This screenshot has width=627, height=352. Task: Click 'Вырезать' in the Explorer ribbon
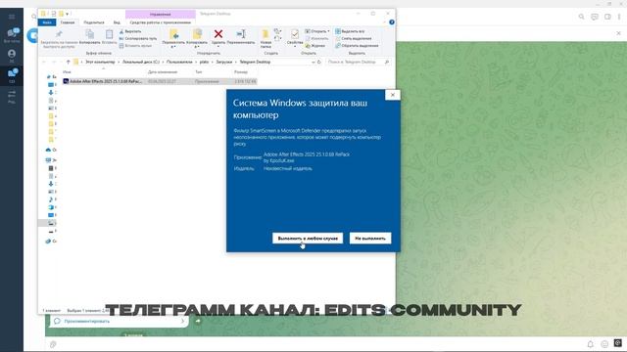(130, 31)
